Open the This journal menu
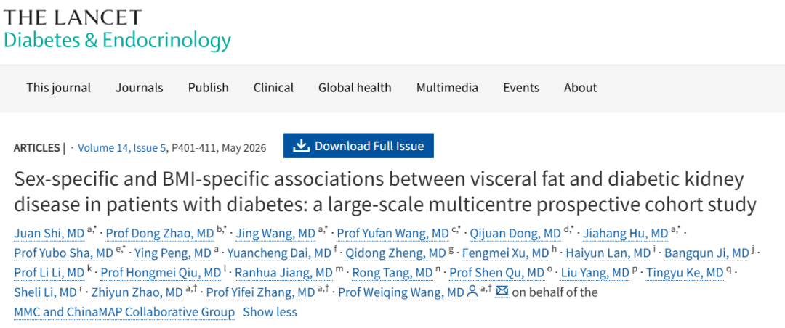Viewport: 785px width, 328px height. click(59, 87)
